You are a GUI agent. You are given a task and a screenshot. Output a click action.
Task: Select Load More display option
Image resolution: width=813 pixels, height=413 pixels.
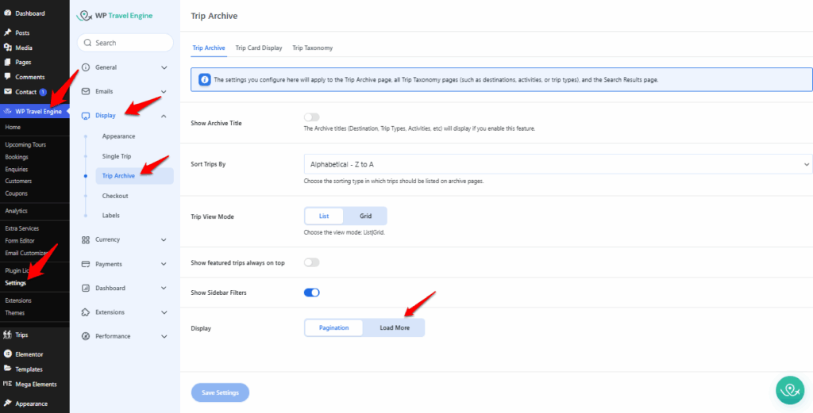pos(394,327)
